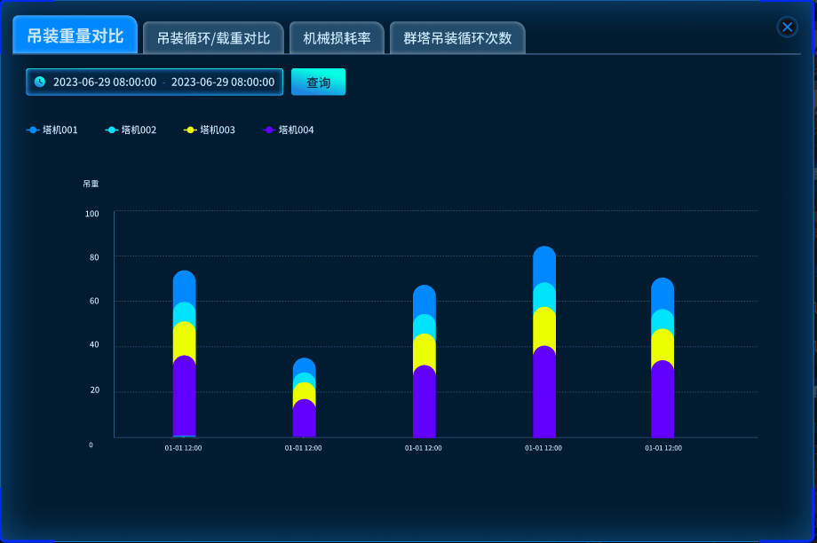The image size is (817, 543).
Task: Go to the 群塔吊装循环次数 tab
Action: point(457,38)
